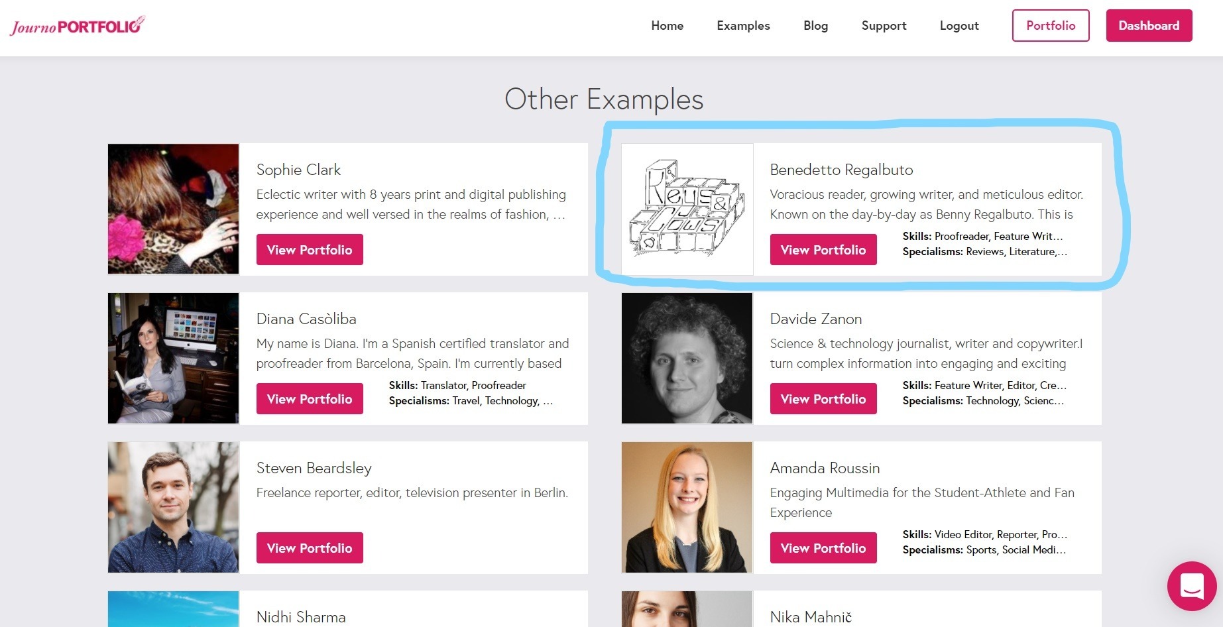View Sophie Clark's portfolio

(310, 250)
